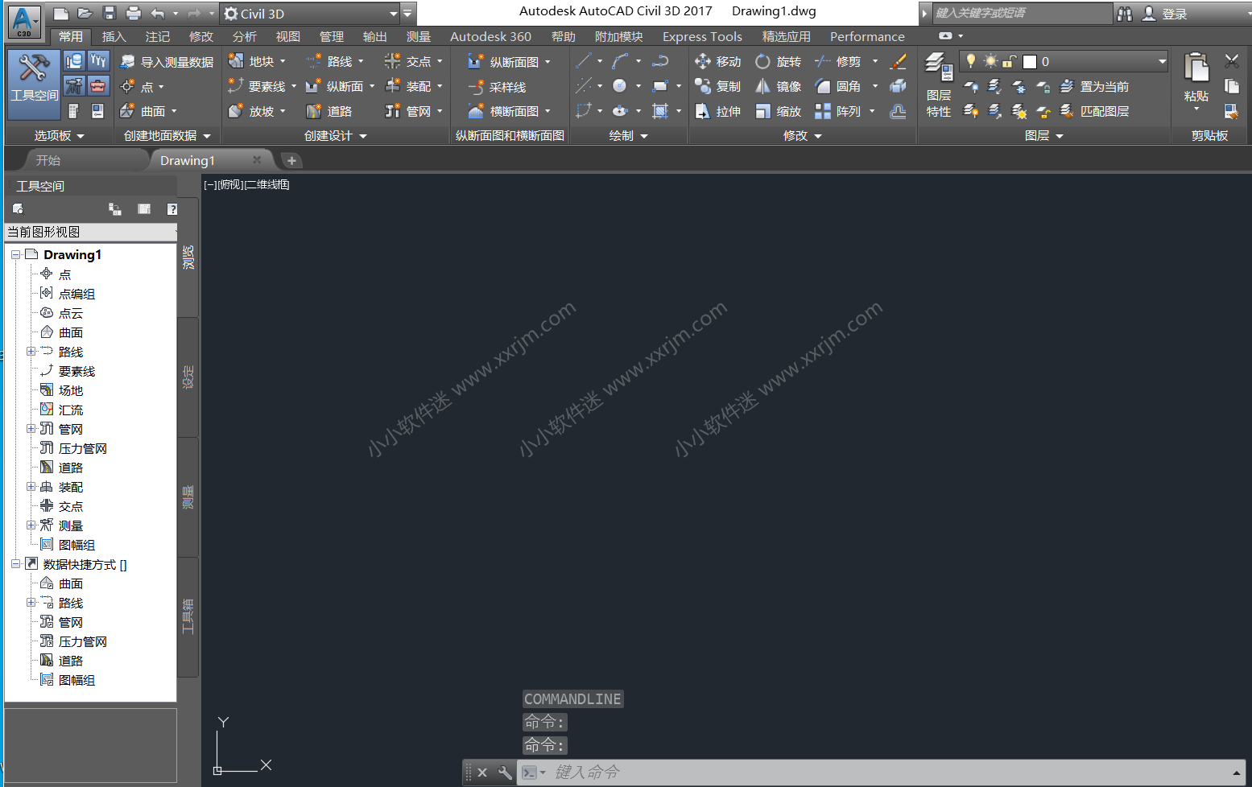Toggle the layer freeze sun icon
The height and width of the screenshot is (787, 1252).
pyautogui.click(x=990, y=61)
